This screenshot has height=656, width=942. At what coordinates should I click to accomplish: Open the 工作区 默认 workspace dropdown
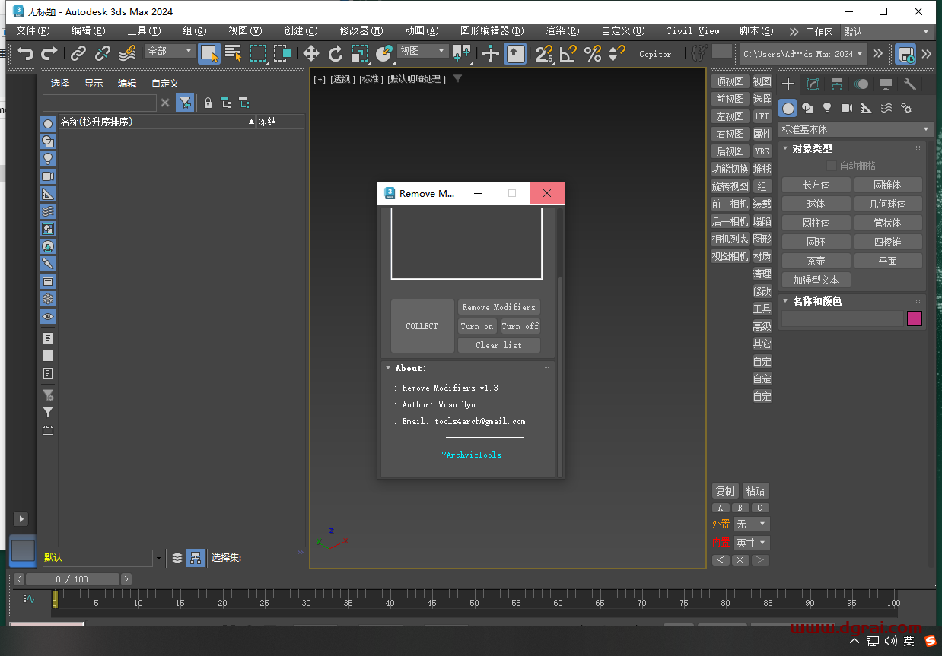(x=886, y=32)
